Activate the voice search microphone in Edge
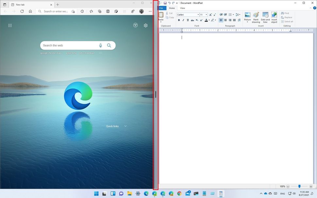 pos(100,45)
